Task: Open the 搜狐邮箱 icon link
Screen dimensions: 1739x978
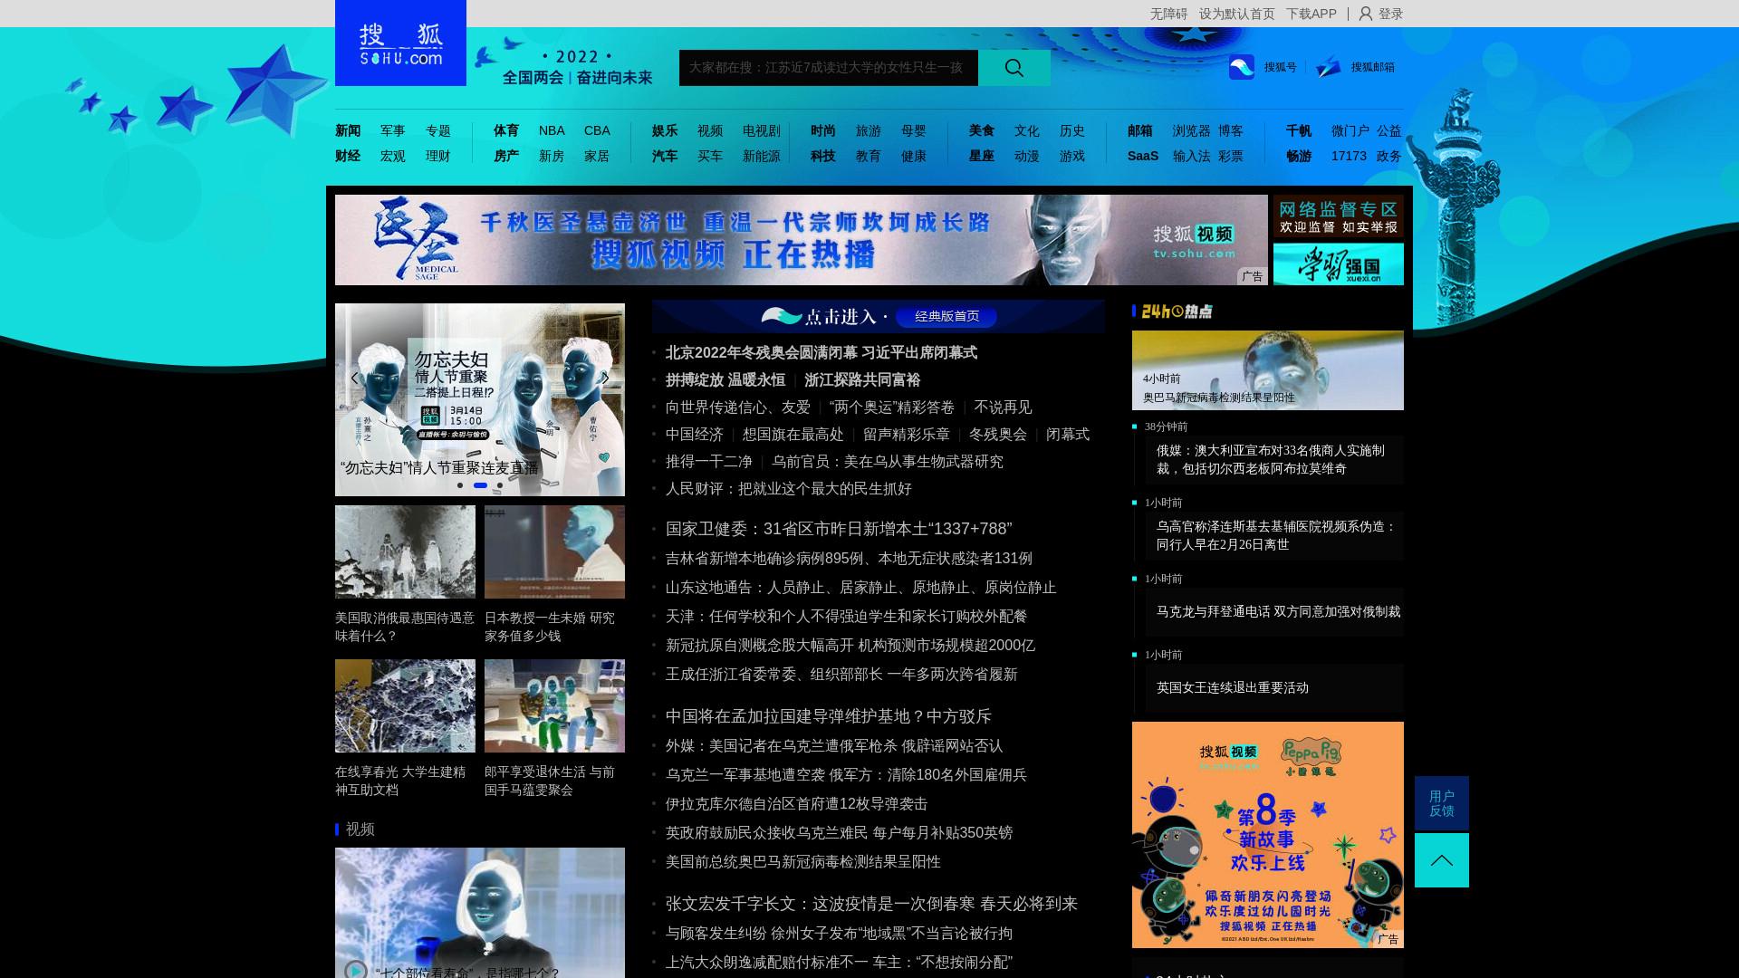Action: [1328, 67]
